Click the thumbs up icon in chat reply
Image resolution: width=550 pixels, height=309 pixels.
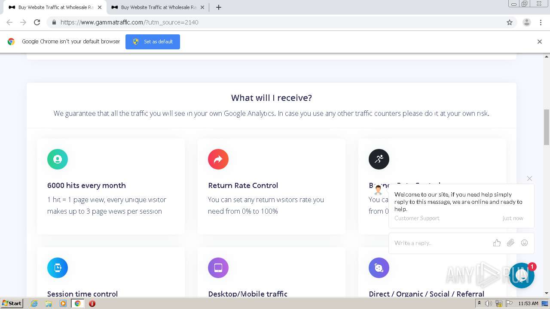tap(497, 243)
